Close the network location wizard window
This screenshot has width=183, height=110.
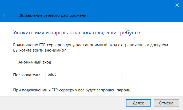click(x=177, y=5)
